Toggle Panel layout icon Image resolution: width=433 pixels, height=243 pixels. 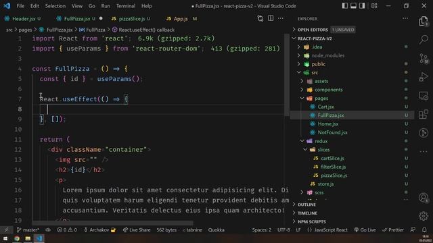point(353,6)
